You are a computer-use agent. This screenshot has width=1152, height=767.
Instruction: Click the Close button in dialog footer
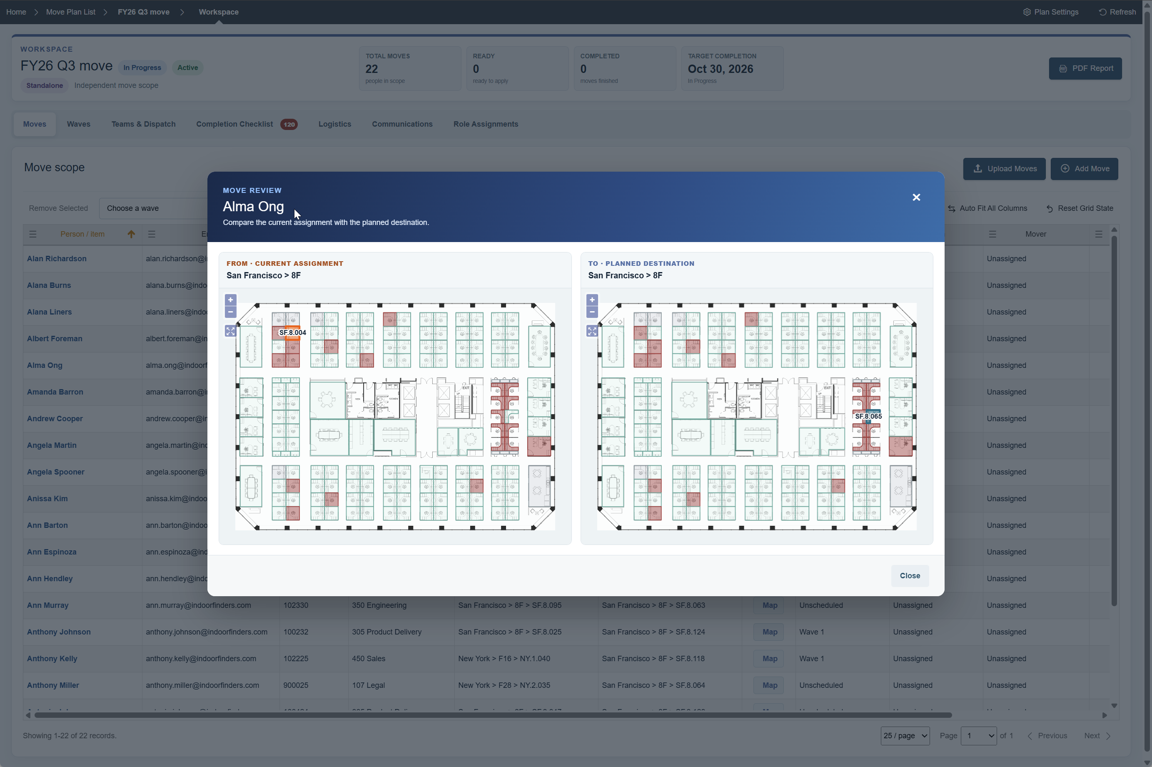910,576
